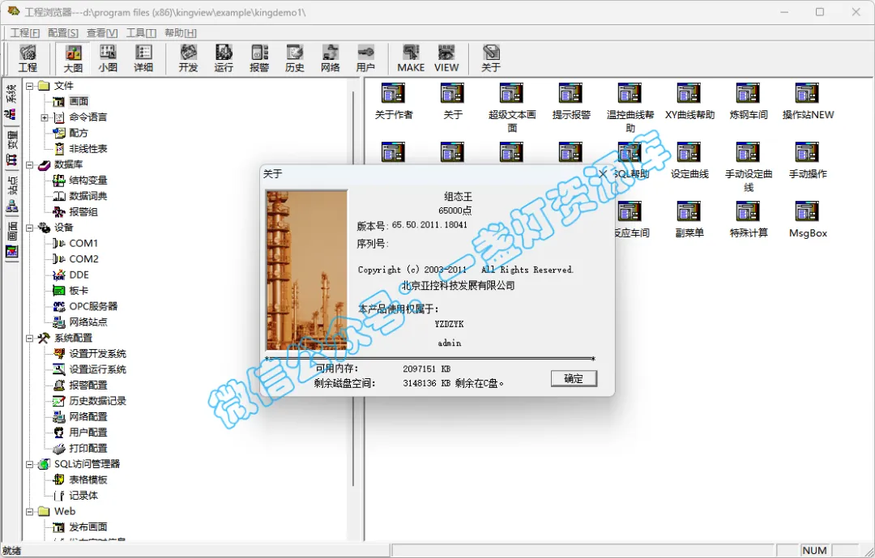875x558 pixels.
Task: Select 非线性表 tree item
Action: coord(87,149)
